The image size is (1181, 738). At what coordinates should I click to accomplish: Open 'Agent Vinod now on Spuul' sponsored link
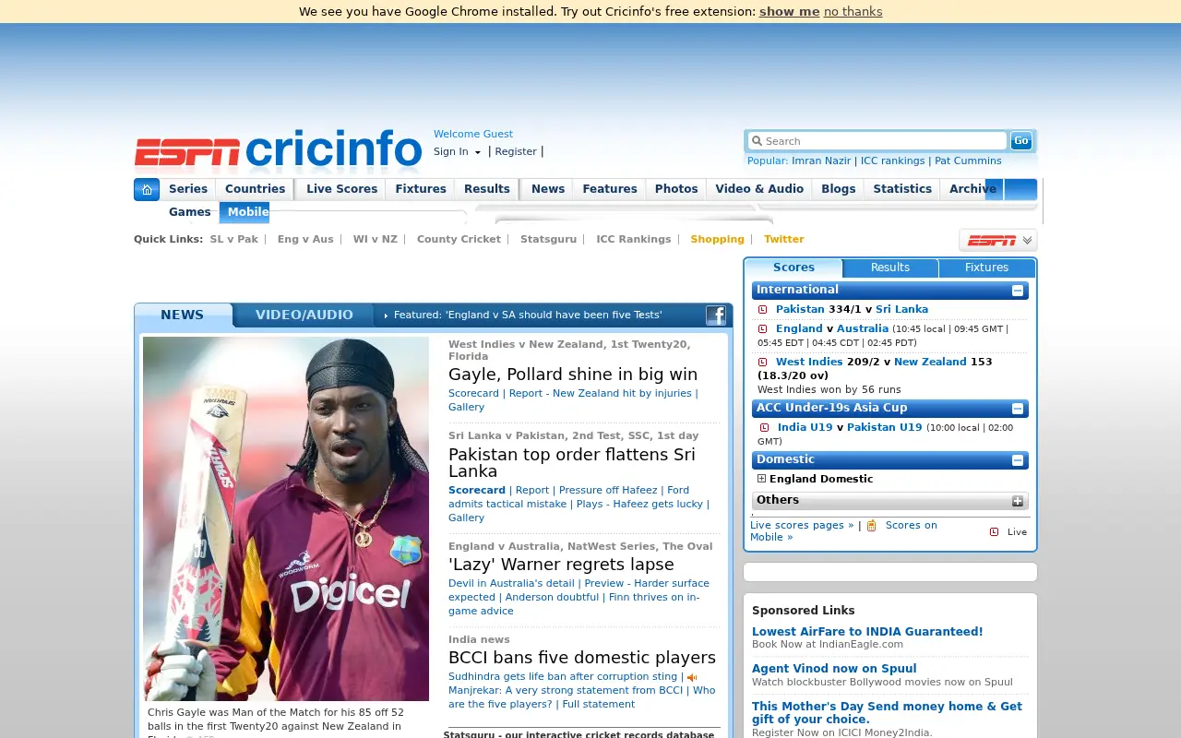click(x=834, y=669)
